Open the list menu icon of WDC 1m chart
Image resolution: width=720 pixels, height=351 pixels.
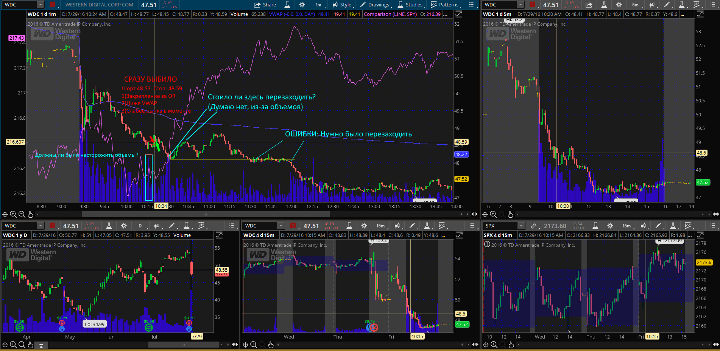471,5
